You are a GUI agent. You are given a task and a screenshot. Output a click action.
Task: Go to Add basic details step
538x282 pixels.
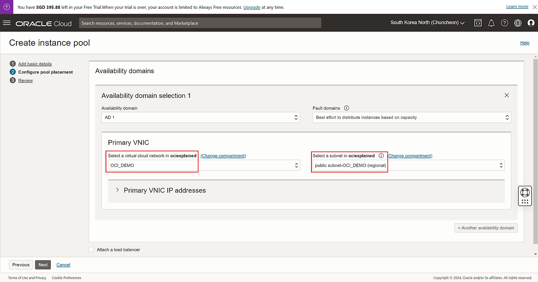(x=35, y=64)
